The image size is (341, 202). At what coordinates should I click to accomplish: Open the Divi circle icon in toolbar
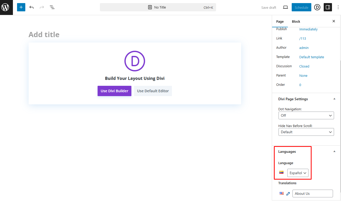tap(317, 7)
